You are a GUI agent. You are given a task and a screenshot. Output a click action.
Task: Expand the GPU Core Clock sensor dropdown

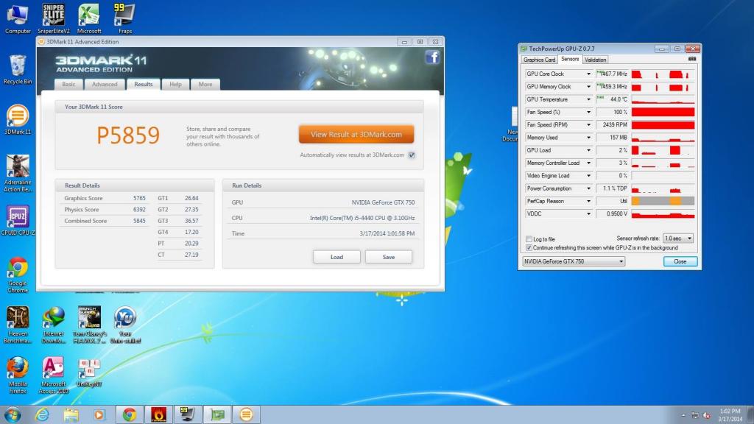tap(588, 74)
